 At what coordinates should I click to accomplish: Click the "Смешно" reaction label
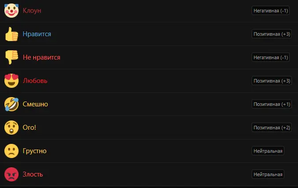[35, 104]
